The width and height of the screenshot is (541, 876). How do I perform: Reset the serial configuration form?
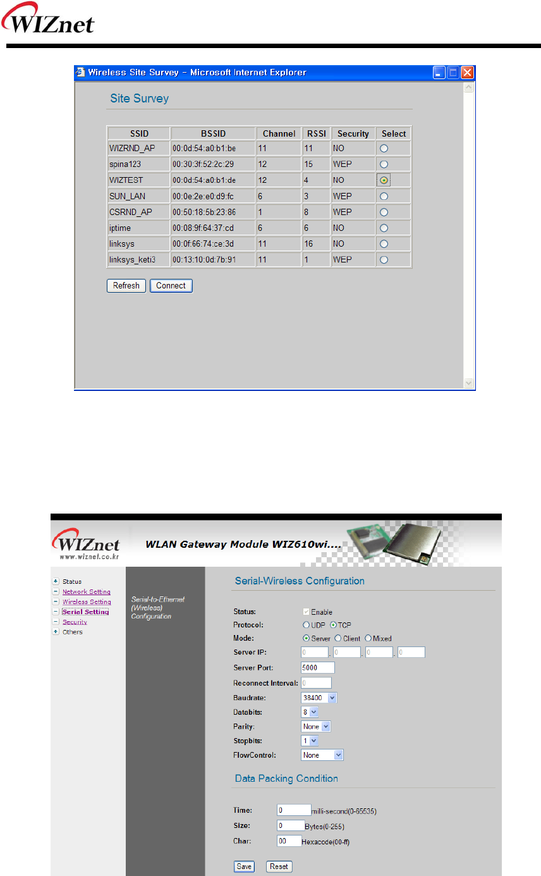279,866
